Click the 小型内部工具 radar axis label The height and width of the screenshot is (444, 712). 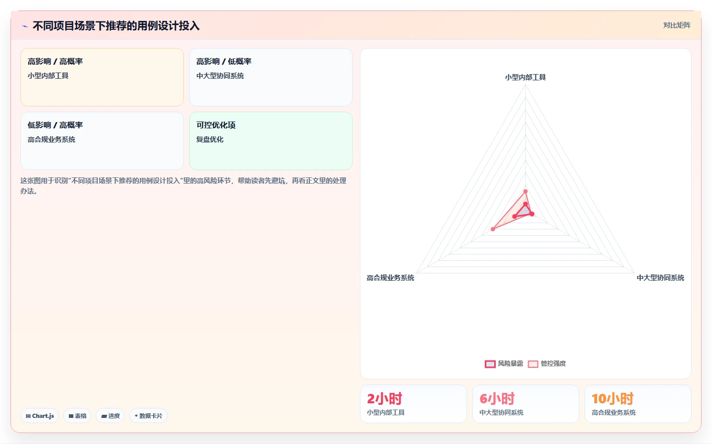coord(526,77)
